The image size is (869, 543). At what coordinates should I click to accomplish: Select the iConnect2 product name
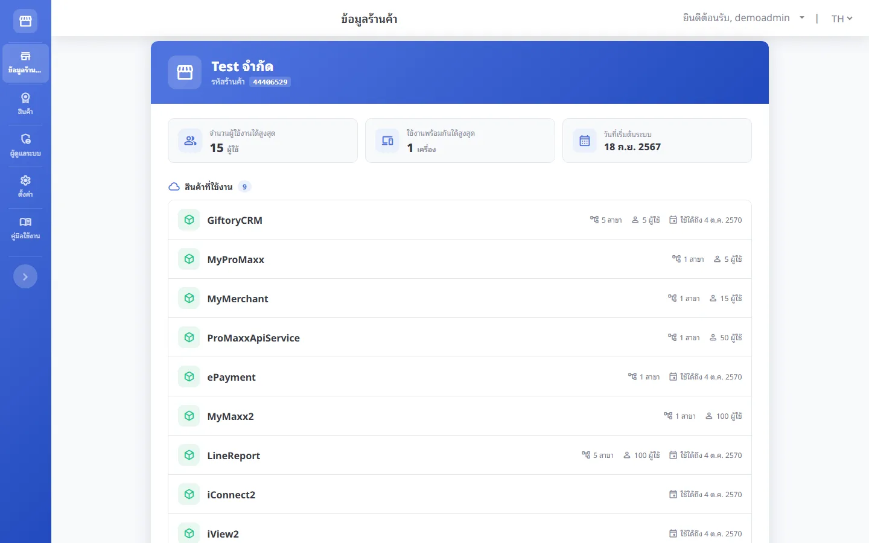[x=231, y=495]
